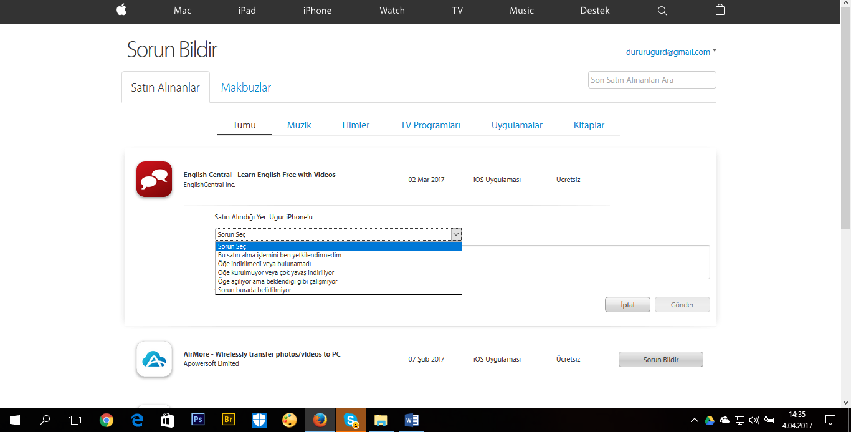Click the AirMore app icon
The image size is (851, 432).
(154, 359)
